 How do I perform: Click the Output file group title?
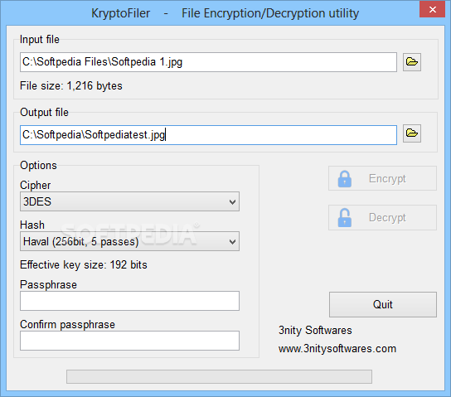(x=44, y=113)
